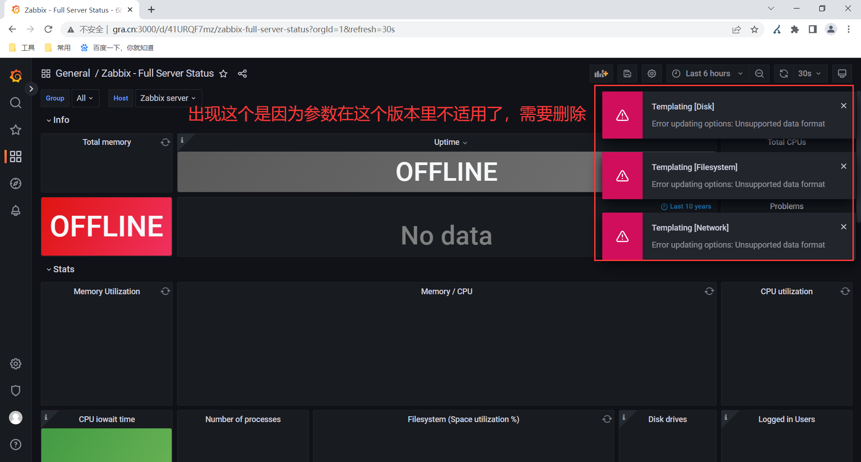861x462 pixels.
Task: Open the Memory Utilization panel title
Action: [x=107, y=292]
